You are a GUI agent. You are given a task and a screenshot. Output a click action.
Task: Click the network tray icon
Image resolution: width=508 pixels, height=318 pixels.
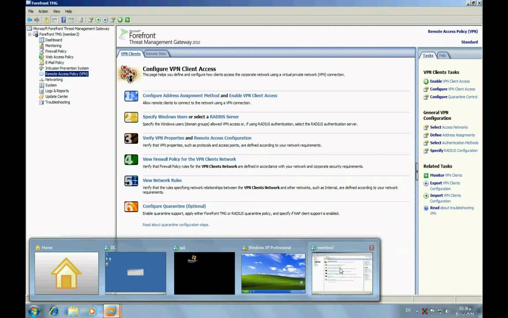[x=440, y=311]
